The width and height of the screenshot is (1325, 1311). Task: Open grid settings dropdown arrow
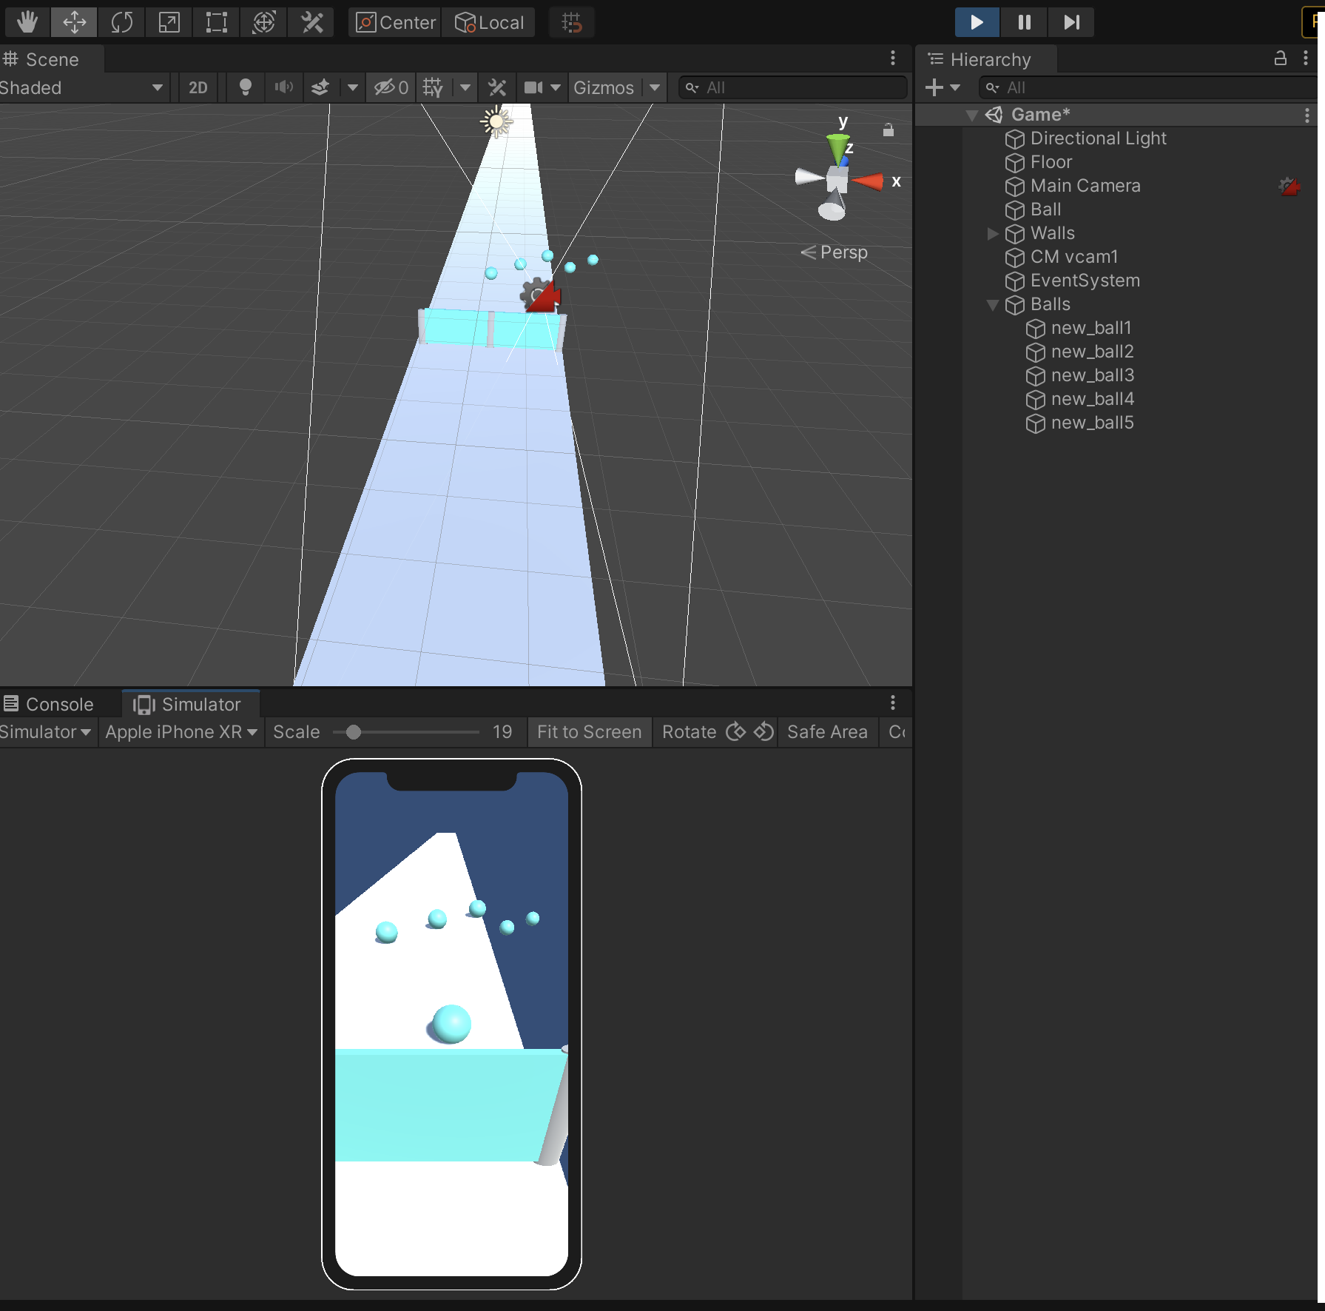pyautogui.click(x=465, y=87)
